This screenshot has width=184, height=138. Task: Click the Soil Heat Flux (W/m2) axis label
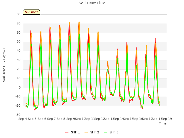point(4,65)
